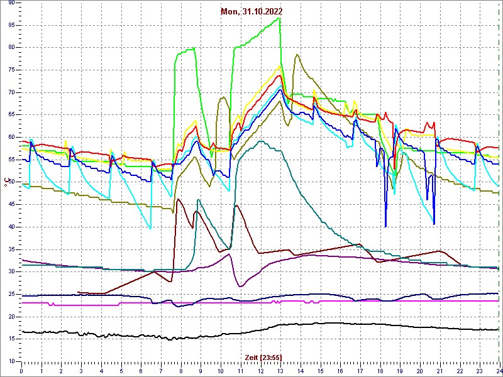Click the 'Zeit [23:55]' time axis label
This screenshot has height=377, width=503.
(263, 357)
